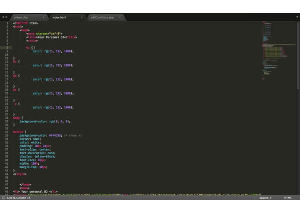Change syntax via HTML status bar item

(287, 198)
